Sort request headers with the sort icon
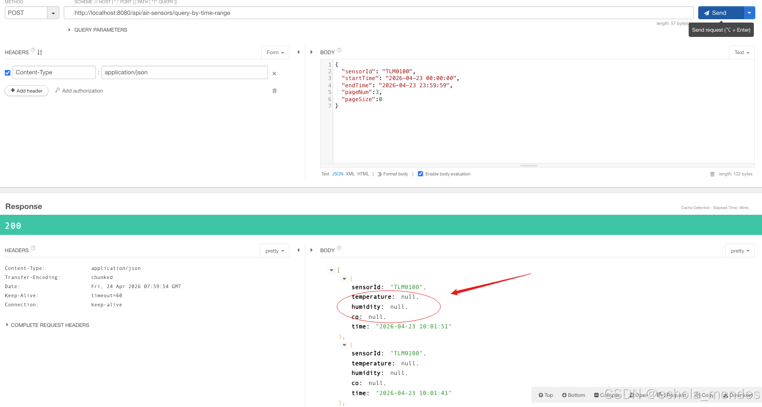762x407 pixels. [40, 52]
